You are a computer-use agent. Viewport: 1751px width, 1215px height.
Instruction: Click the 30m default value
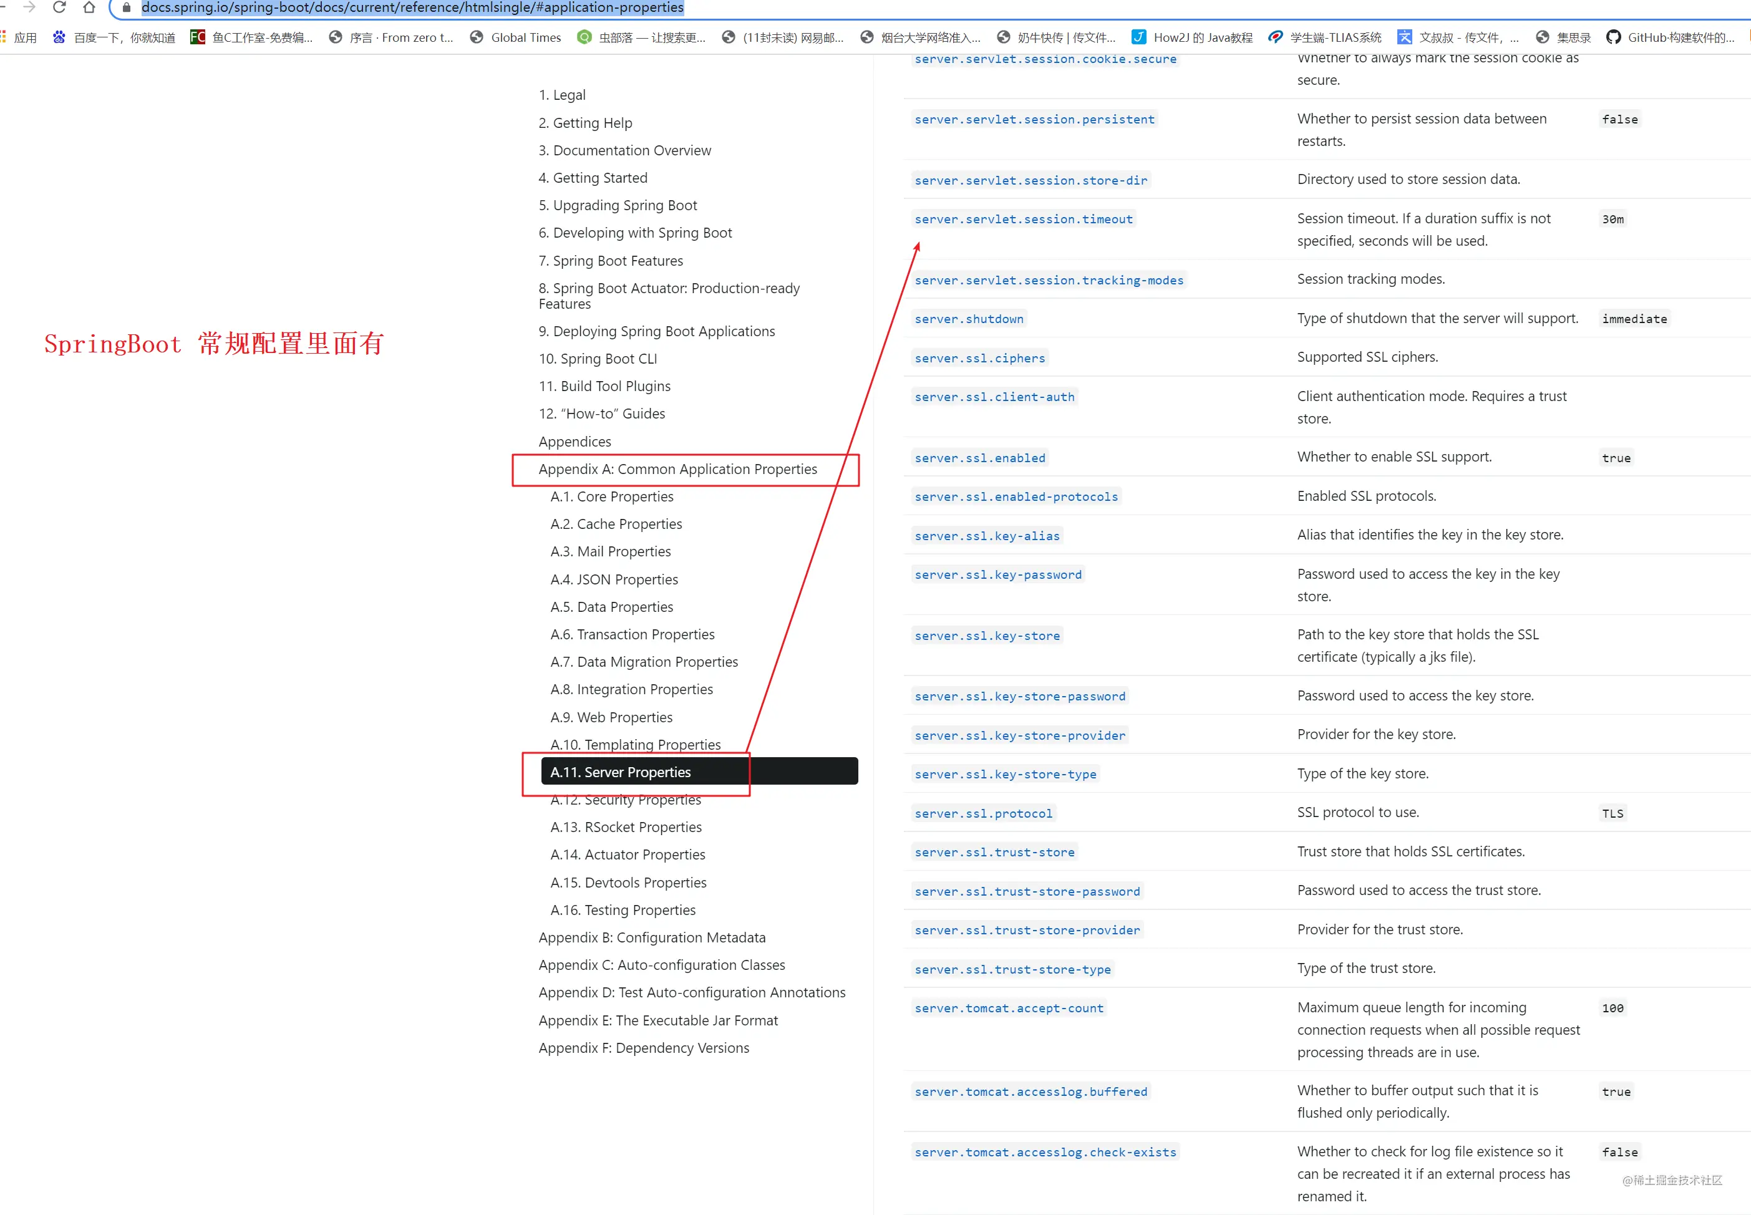pos(1613,220)
